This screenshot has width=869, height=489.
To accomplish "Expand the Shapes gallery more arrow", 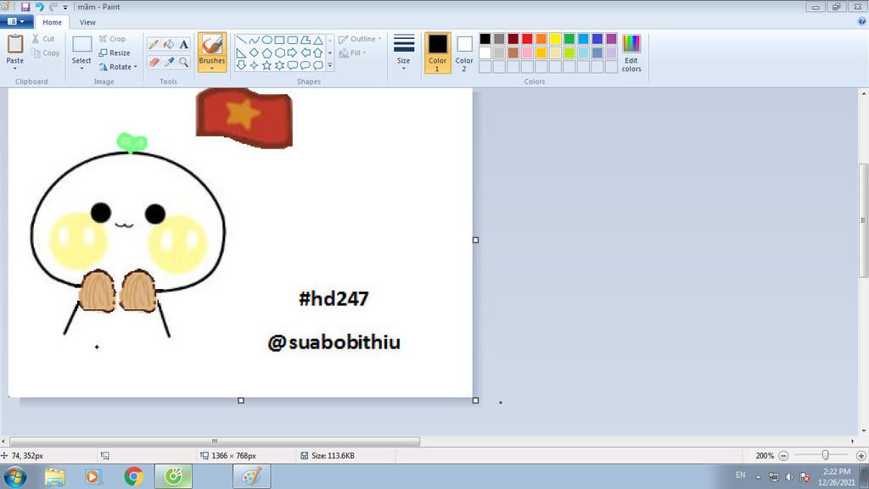I will pos(330,65).
